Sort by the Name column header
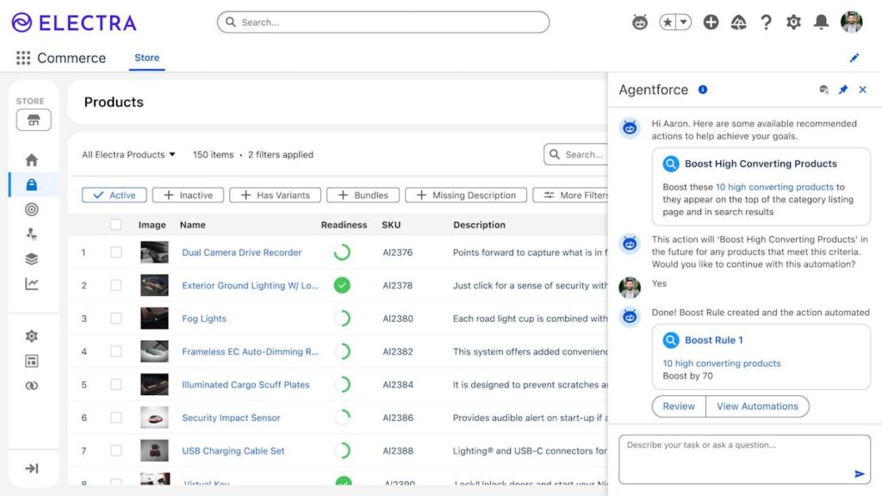 point(193,225)
